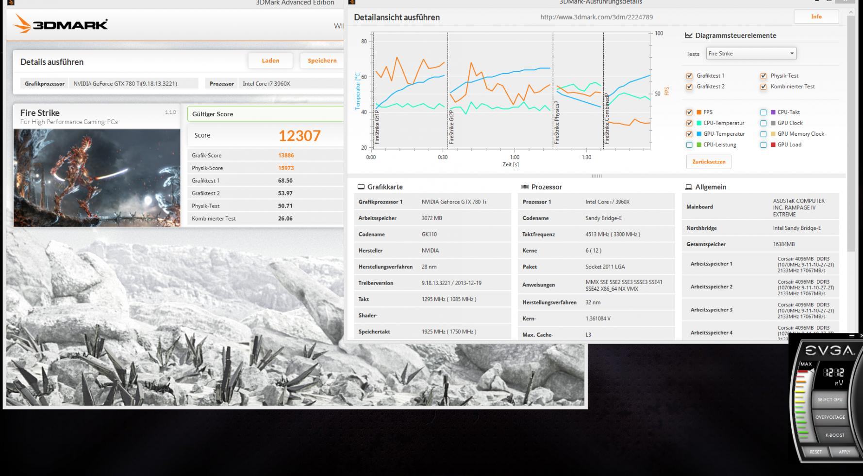The height and width of the screenshot is (476, 863).
Task: Click the overall score 12307
Action: point(299,136)
